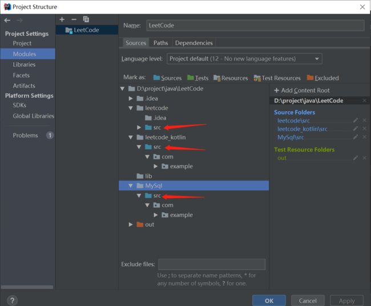Open SDKs platform settings
Image resolution: width=371 pixels, height=306 pixels.
pyautogui.click(x=19, y=105)
